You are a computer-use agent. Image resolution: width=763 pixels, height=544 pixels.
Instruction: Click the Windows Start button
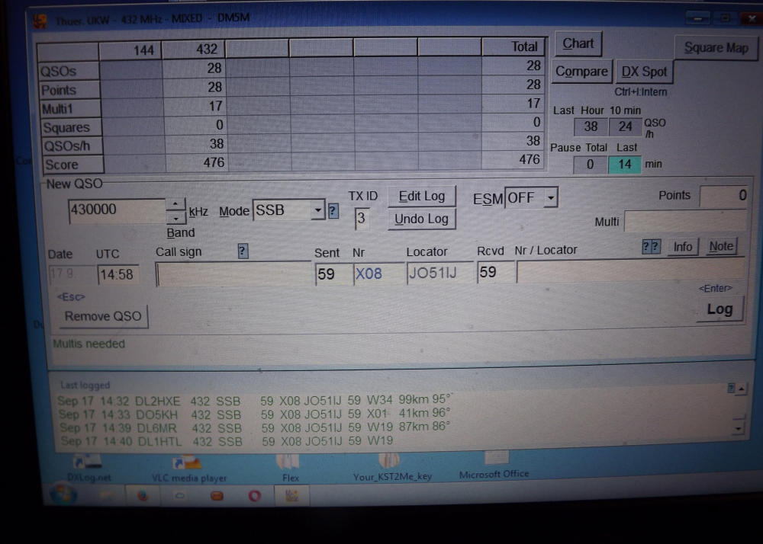click(60, 494)
